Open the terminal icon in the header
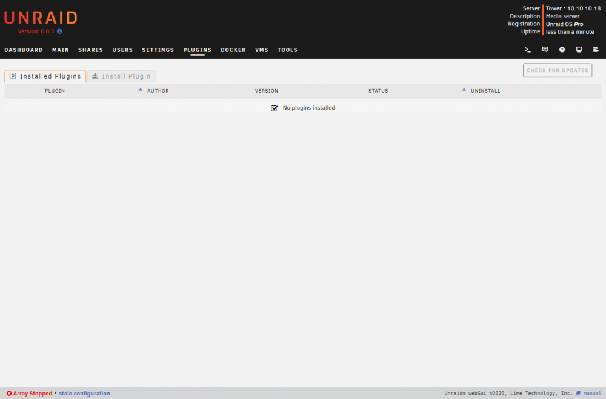 [x=528, y=50]
